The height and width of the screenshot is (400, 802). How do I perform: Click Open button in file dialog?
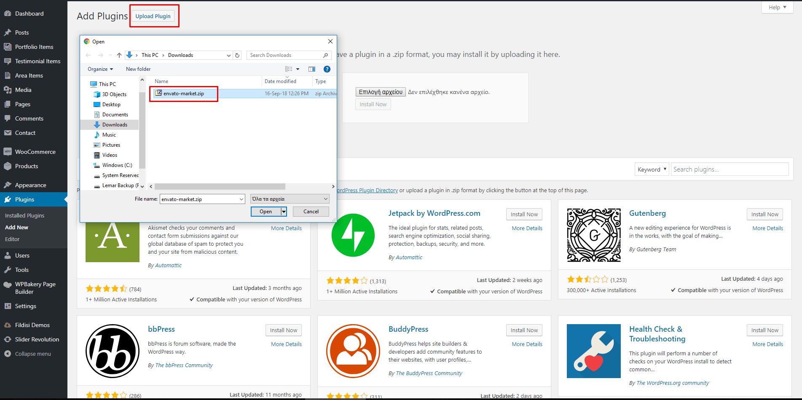(x=266, y=212)
